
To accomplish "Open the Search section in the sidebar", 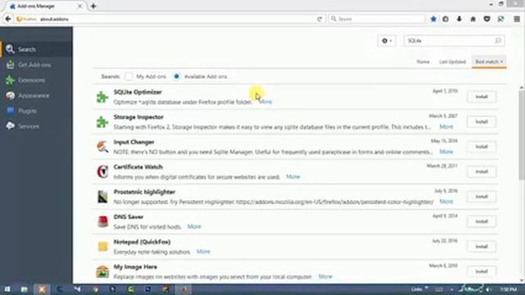I will point(36,49).
